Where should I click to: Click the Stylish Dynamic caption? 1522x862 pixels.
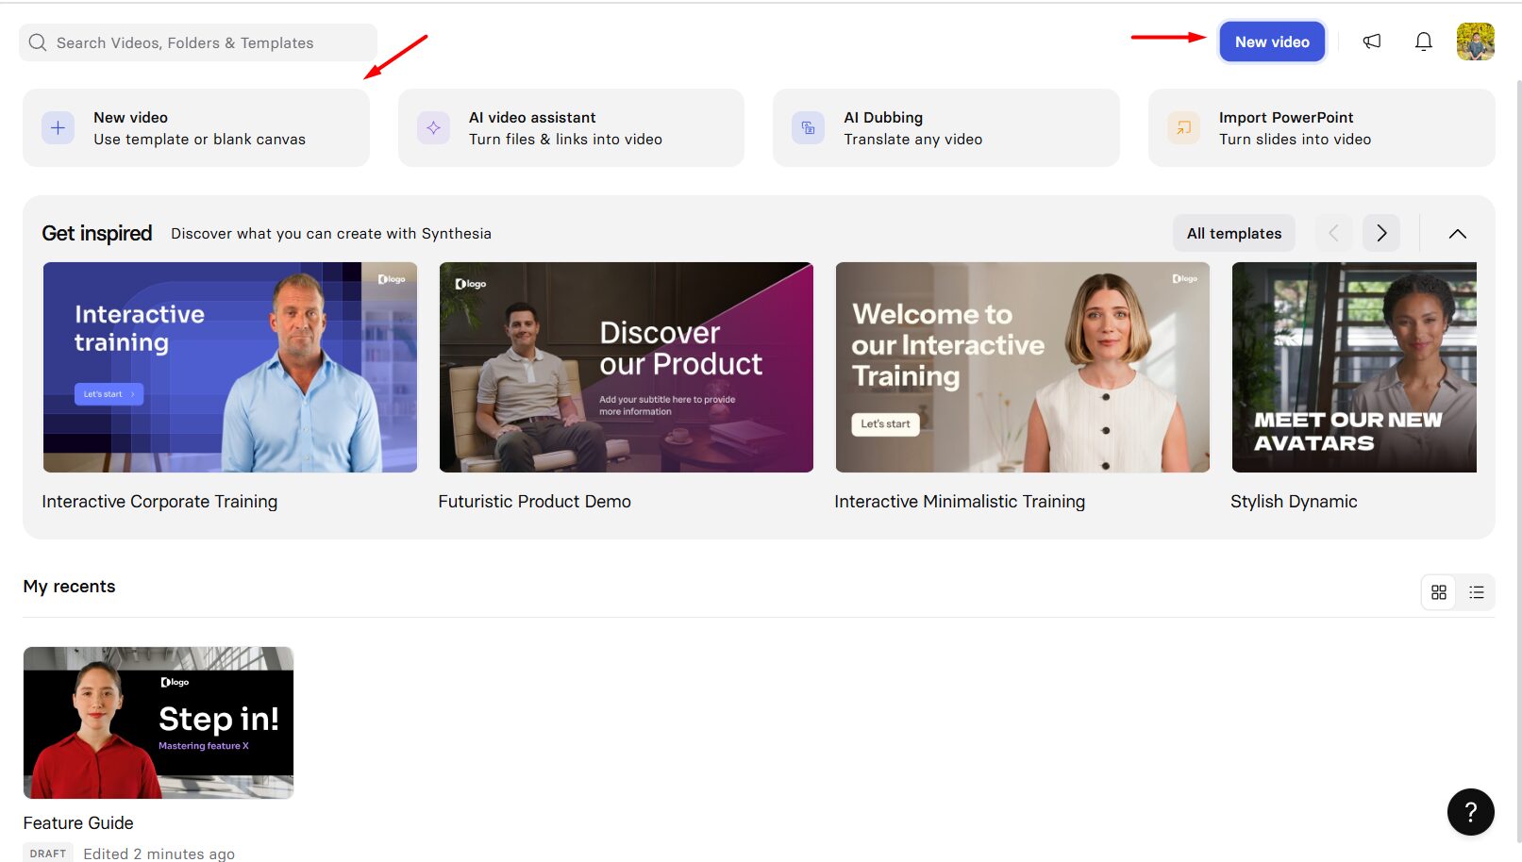pyautogui.click(x=1294, y=502)
